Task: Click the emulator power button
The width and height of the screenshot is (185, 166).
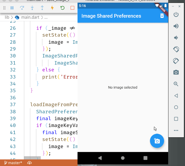Action: click(x=176, y=14)
